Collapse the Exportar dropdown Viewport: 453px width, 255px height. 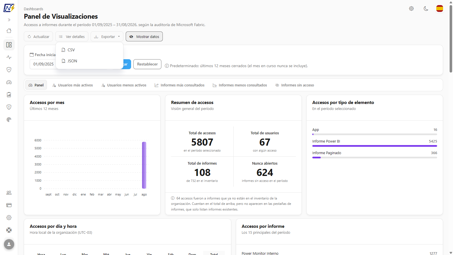point(107,37)
